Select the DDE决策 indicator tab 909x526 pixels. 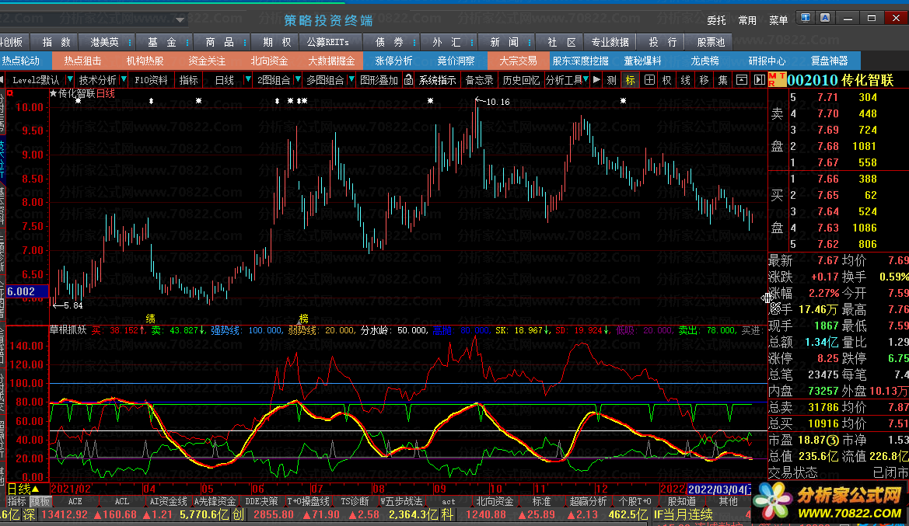[261, 501]
